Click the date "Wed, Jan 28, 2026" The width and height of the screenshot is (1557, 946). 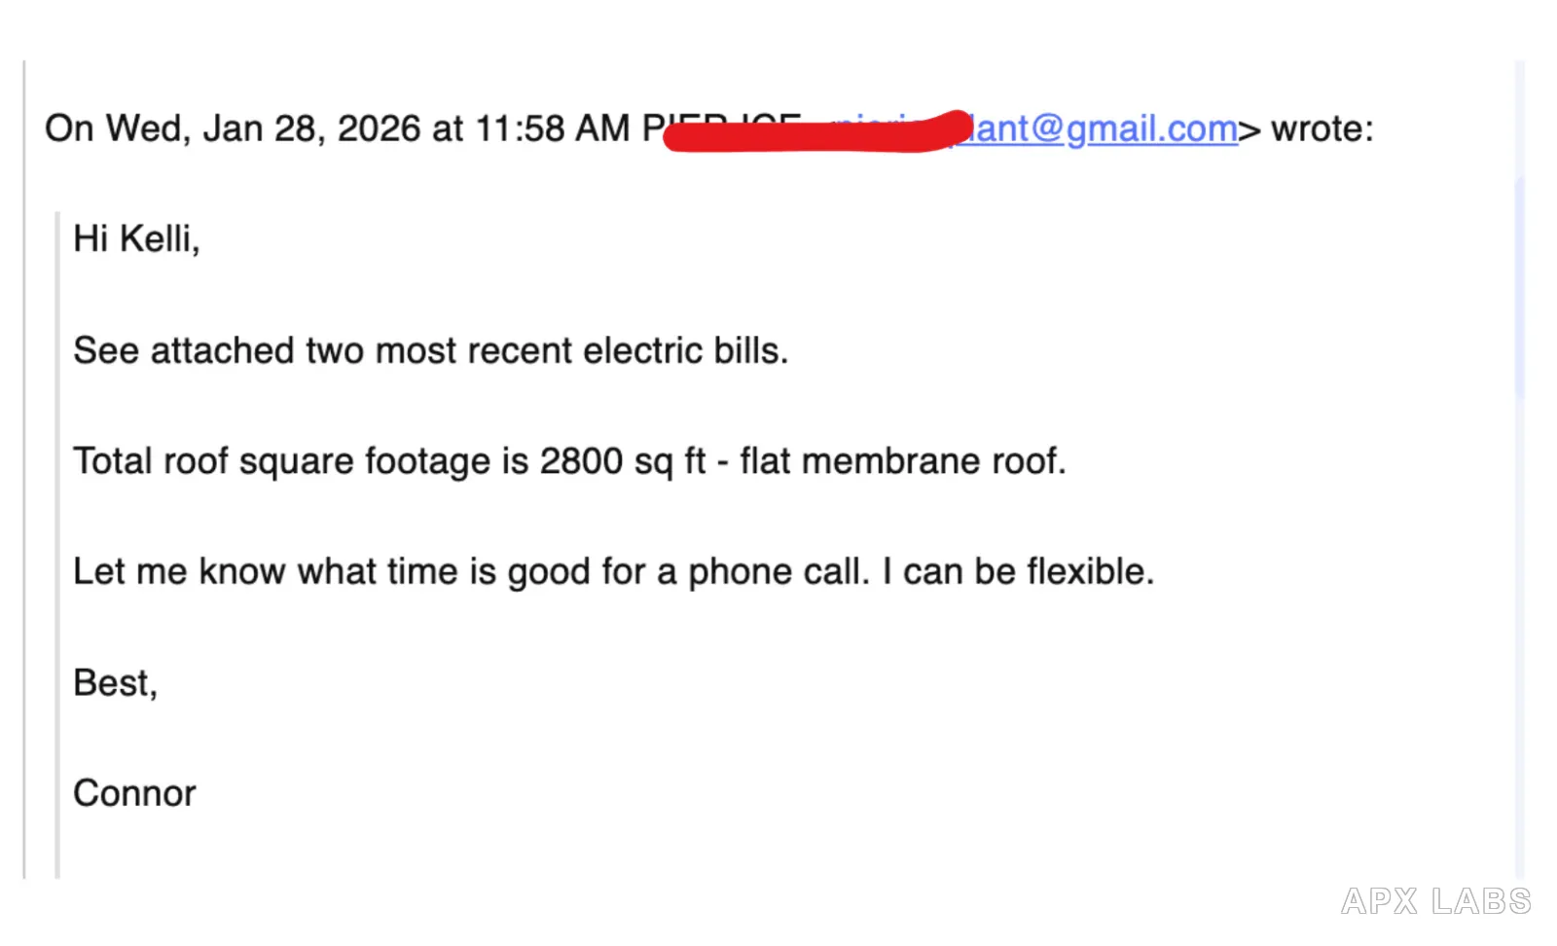point(263,128)
